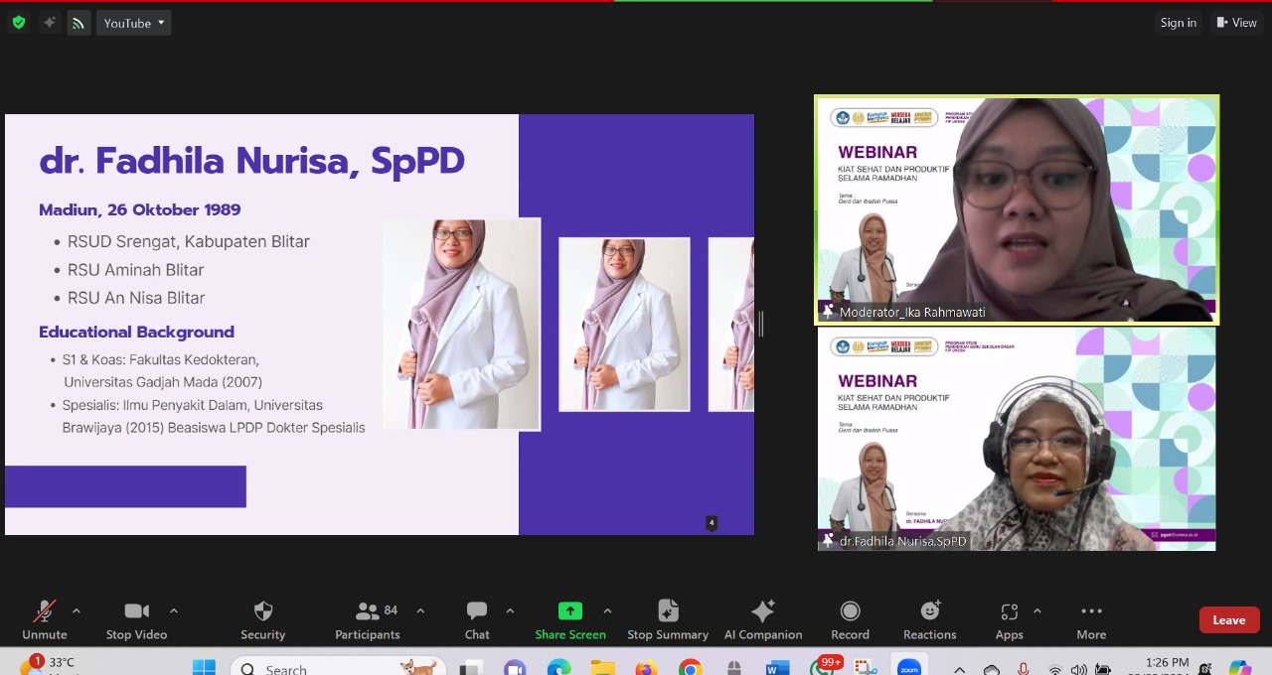Click "RSU Aminah Blitar" bullet
Image resolution: width=1272 pixels, height=675 pixels.
point(136,270)
